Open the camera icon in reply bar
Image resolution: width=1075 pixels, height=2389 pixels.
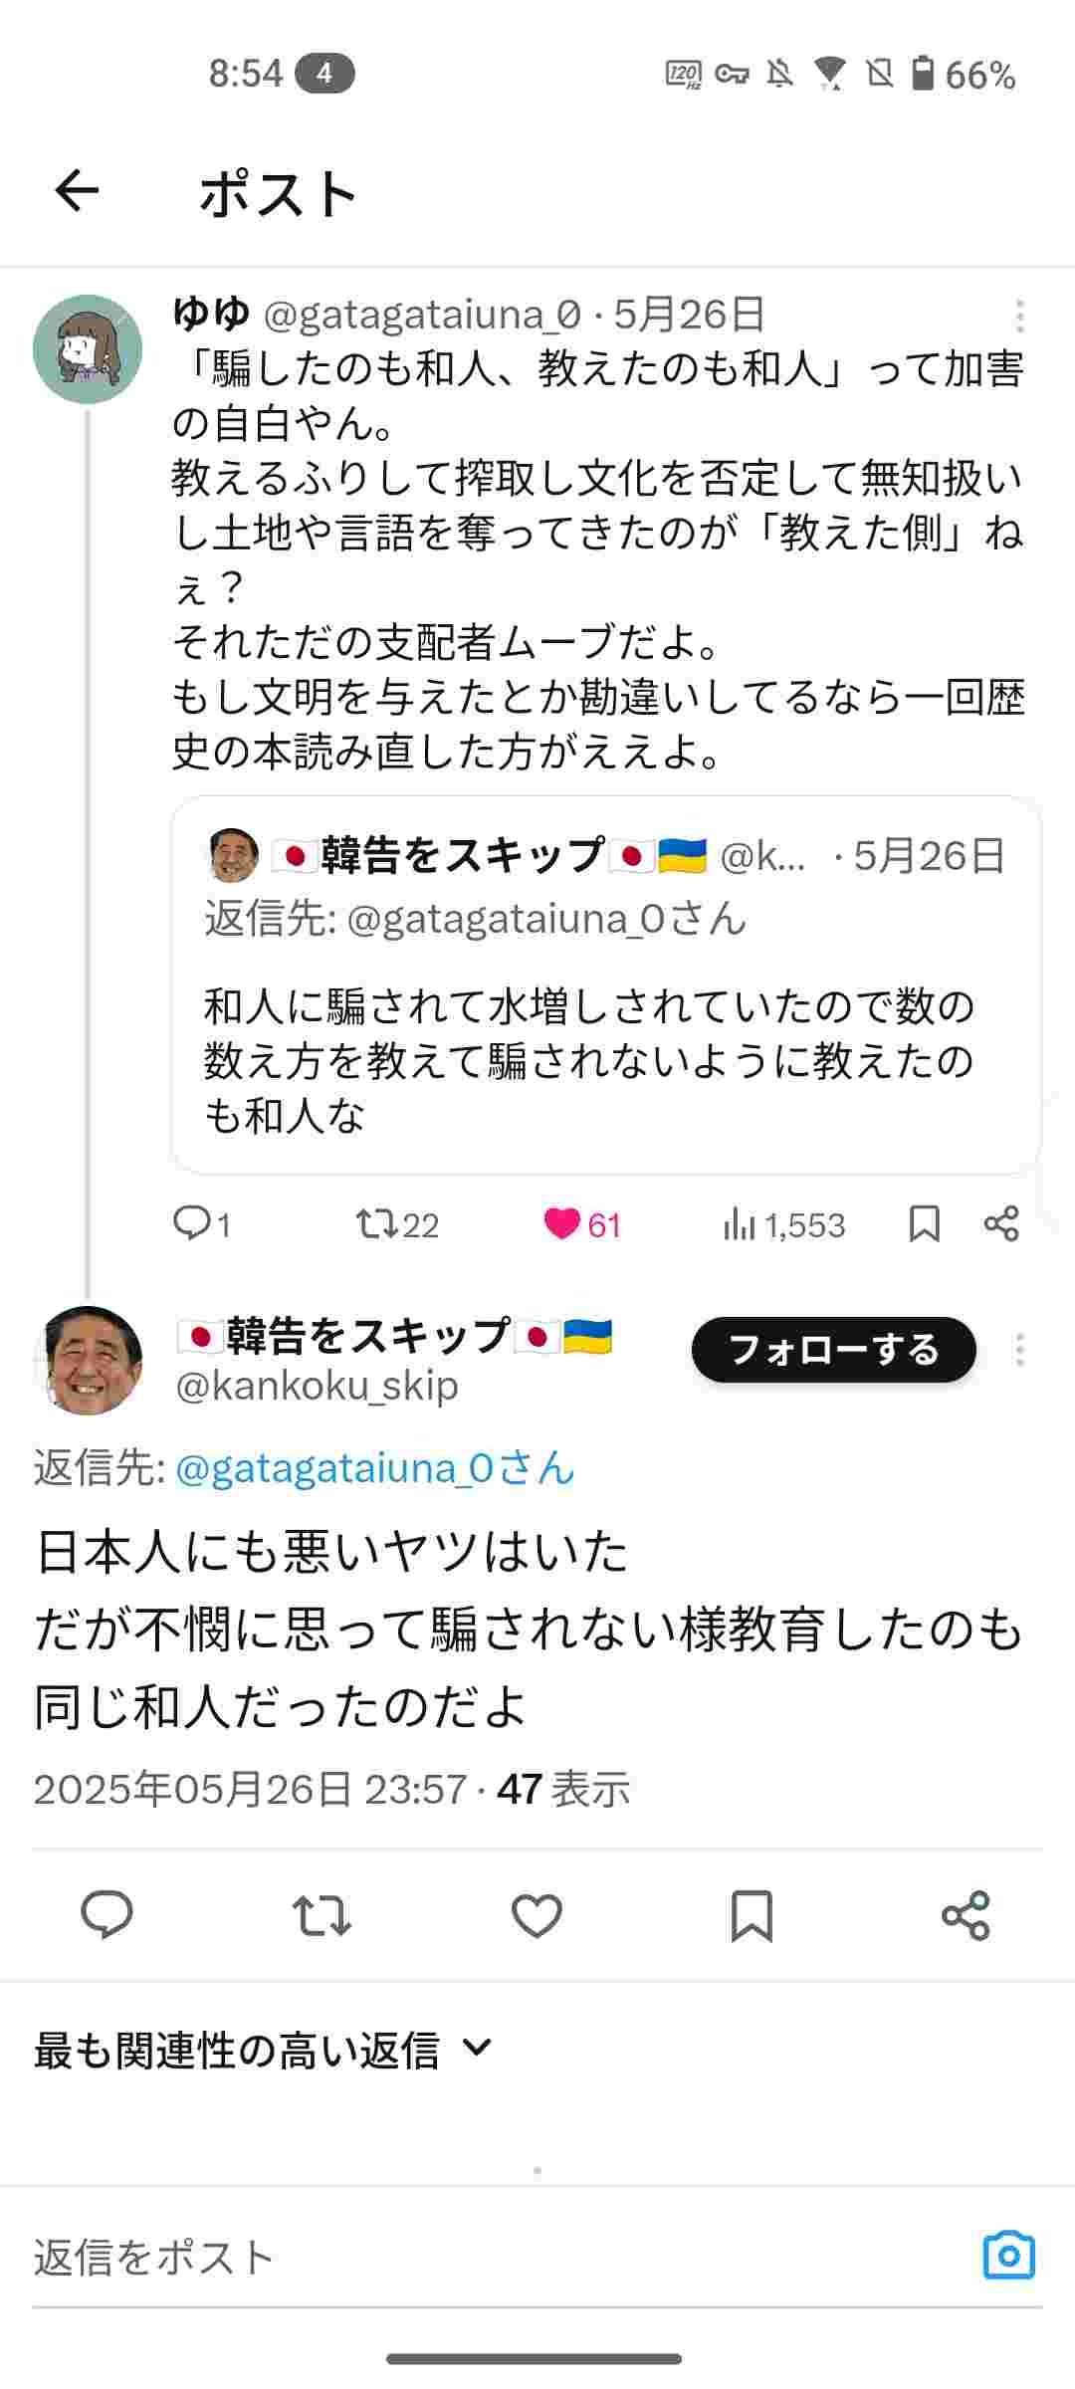tap(1008, 2255)
